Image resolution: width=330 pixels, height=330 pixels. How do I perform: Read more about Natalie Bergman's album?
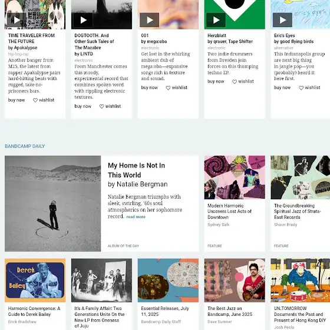tap(136, 217)
